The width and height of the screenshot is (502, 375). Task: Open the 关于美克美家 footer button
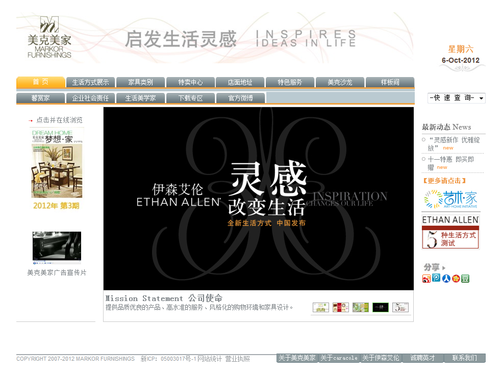[x=297, y=358]
